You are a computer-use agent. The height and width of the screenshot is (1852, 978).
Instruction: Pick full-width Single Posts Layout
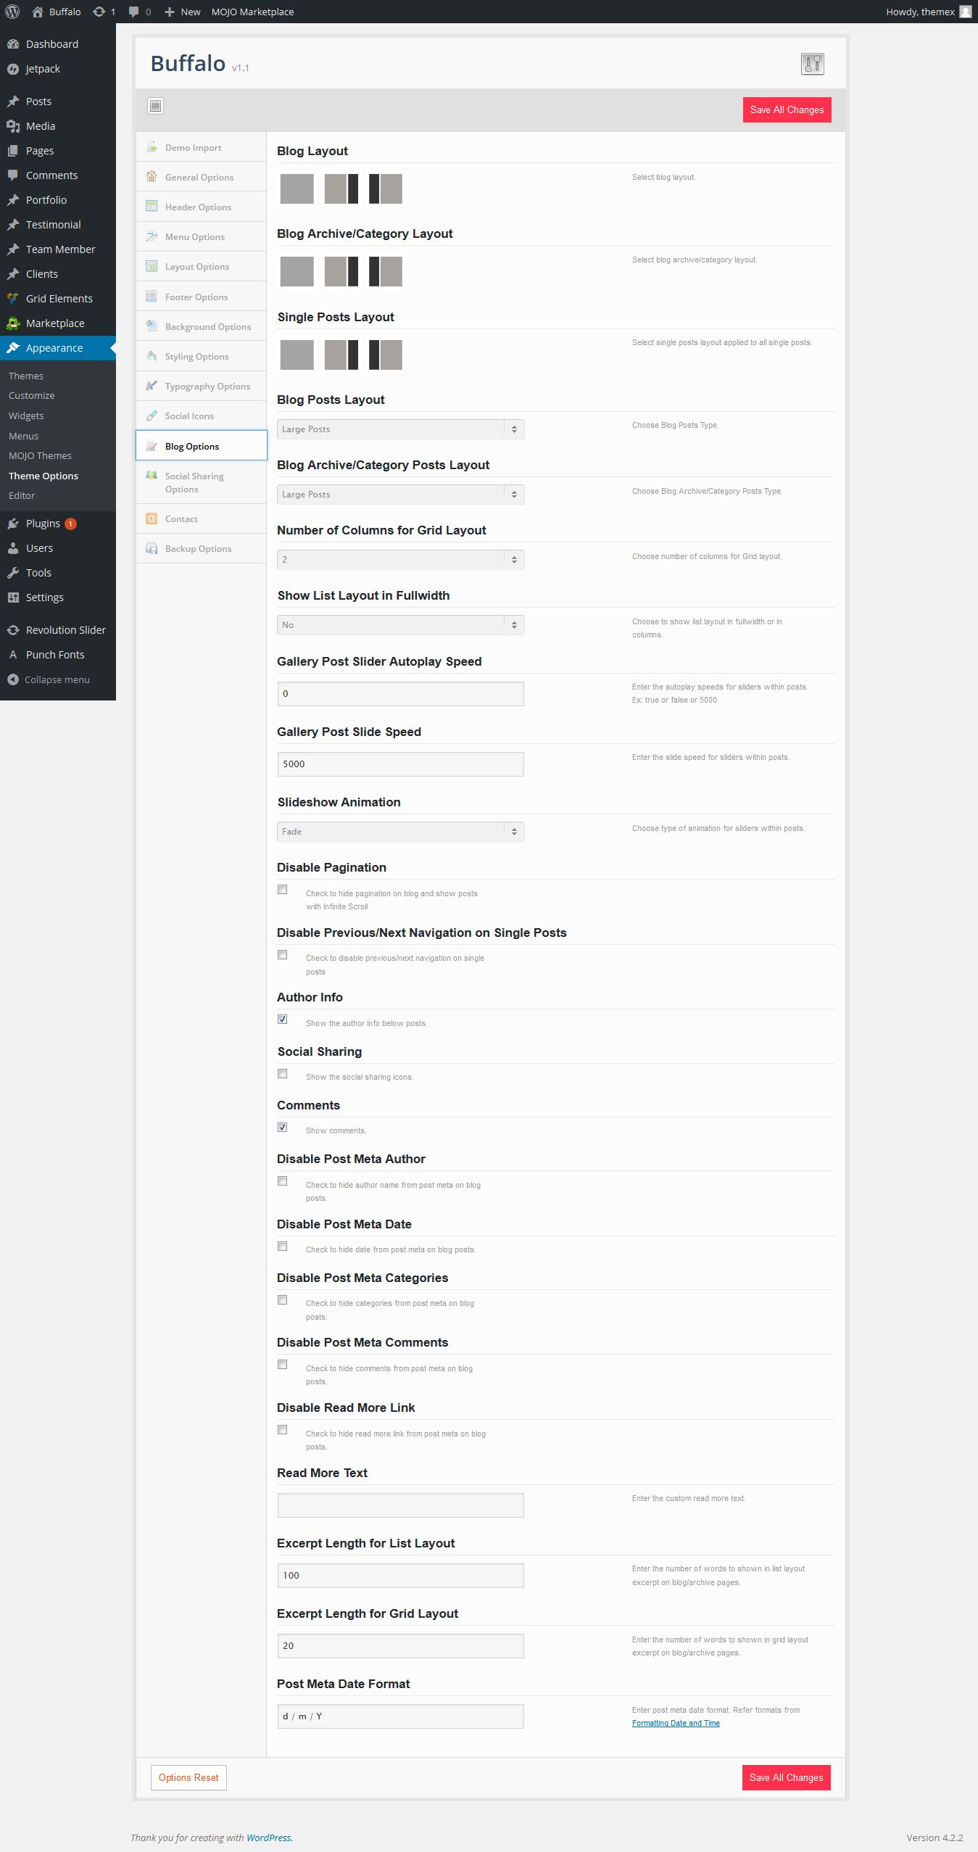click(297, 355)
